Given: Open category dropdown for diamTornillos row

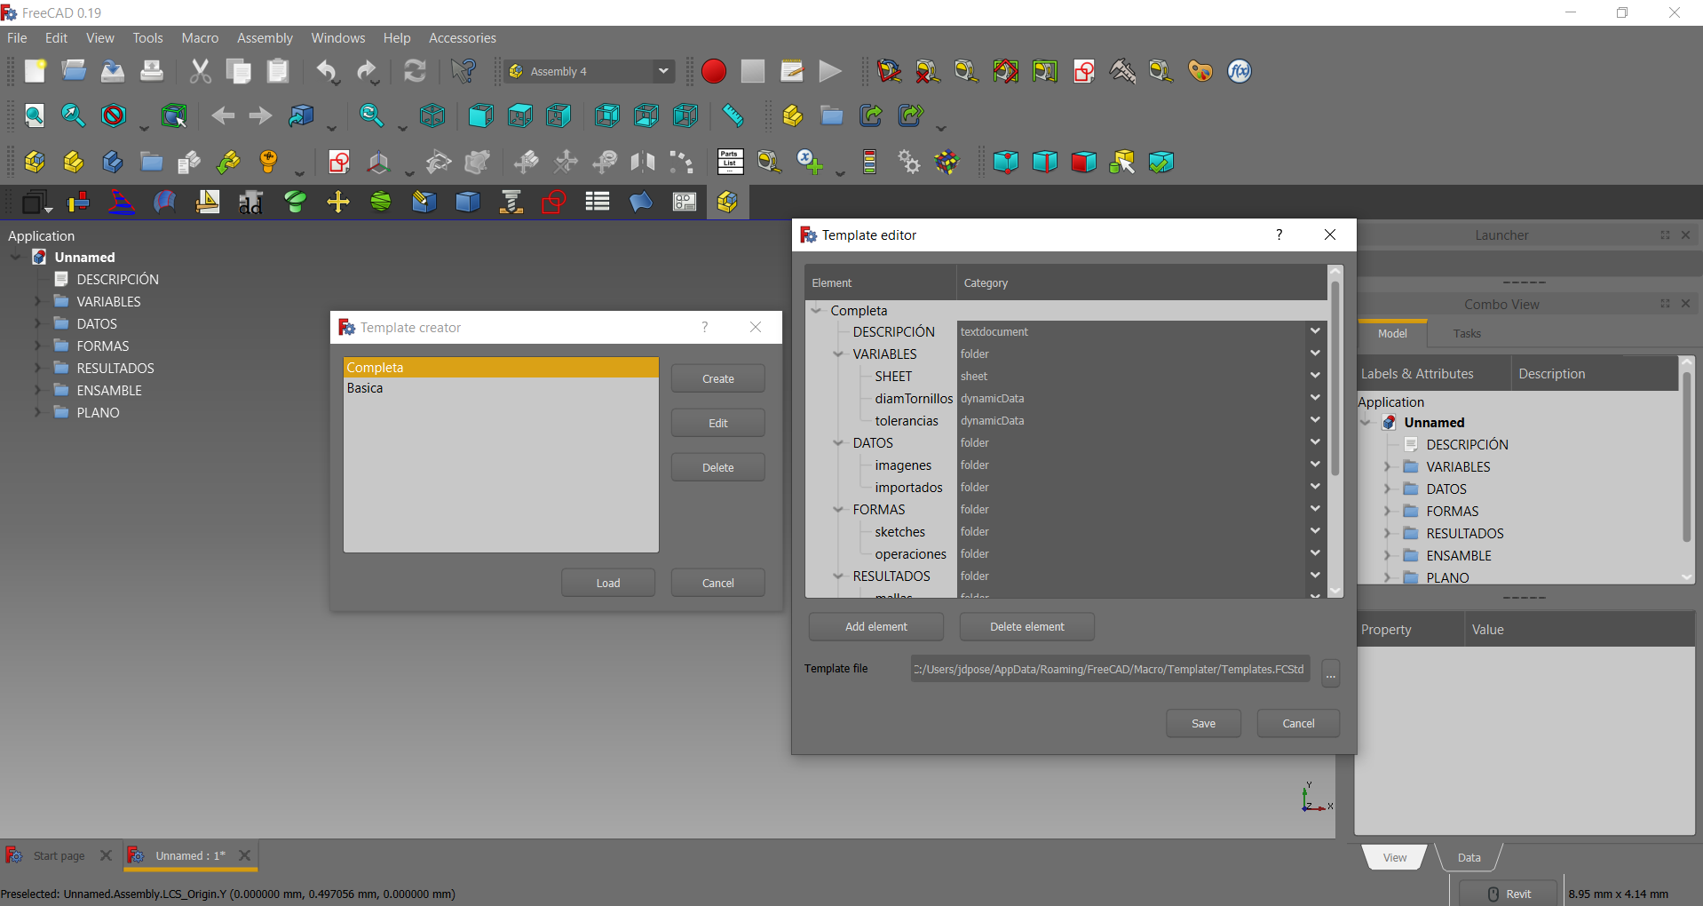Looking at the screenshot, I should coord(1315,398).
